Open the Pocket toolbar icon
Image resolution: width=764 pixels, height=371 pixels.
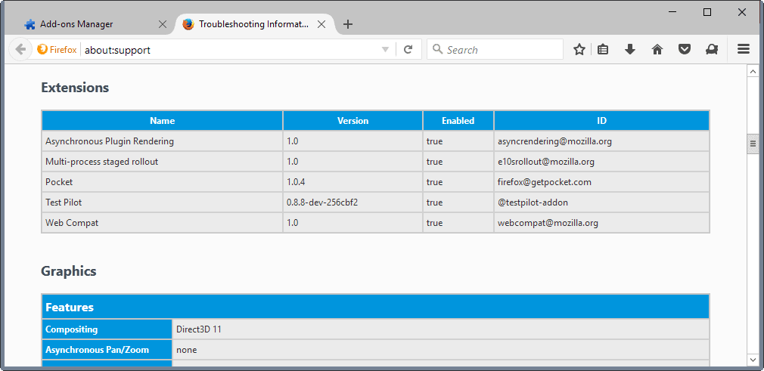click(685, 50)
